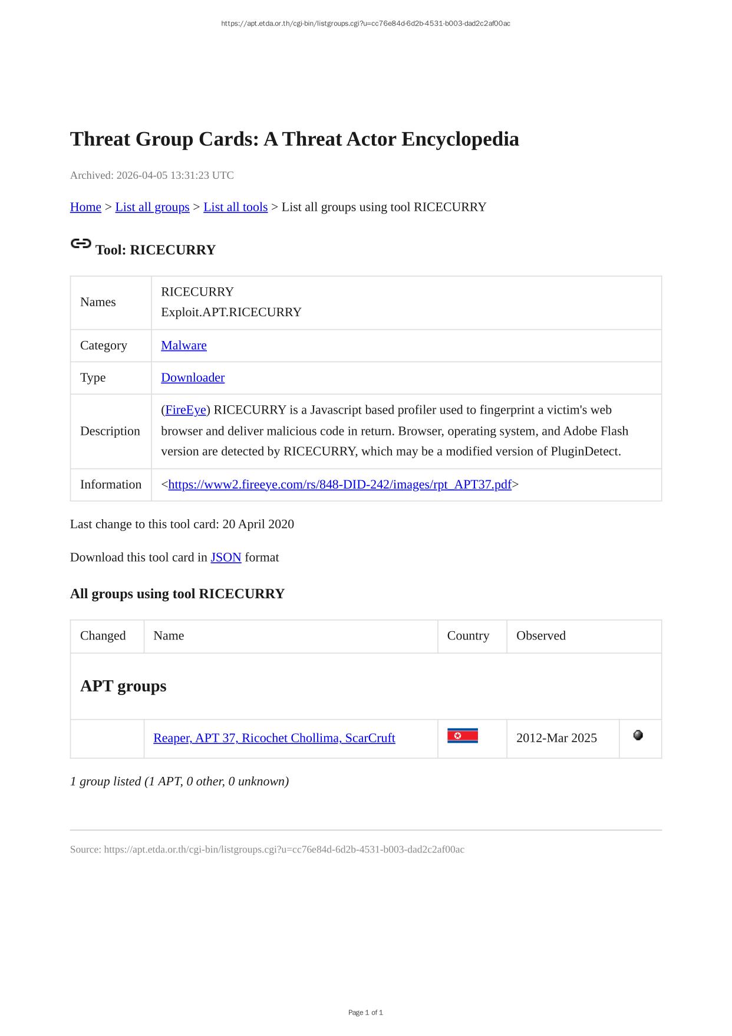Click the Source URL text at bottom
Viewport: 732px width, 1036px height.
(267, 850)
